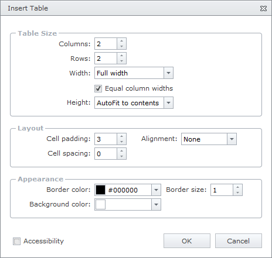272x258 pixels.
Task: Enable the Accessibility checkbox
Action: point(16,241)
